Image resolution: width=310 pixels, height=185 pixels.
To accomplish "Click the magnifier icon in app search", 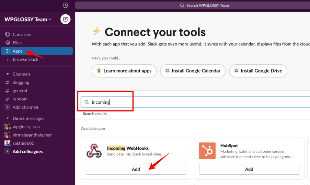I will tap(87, 102).
